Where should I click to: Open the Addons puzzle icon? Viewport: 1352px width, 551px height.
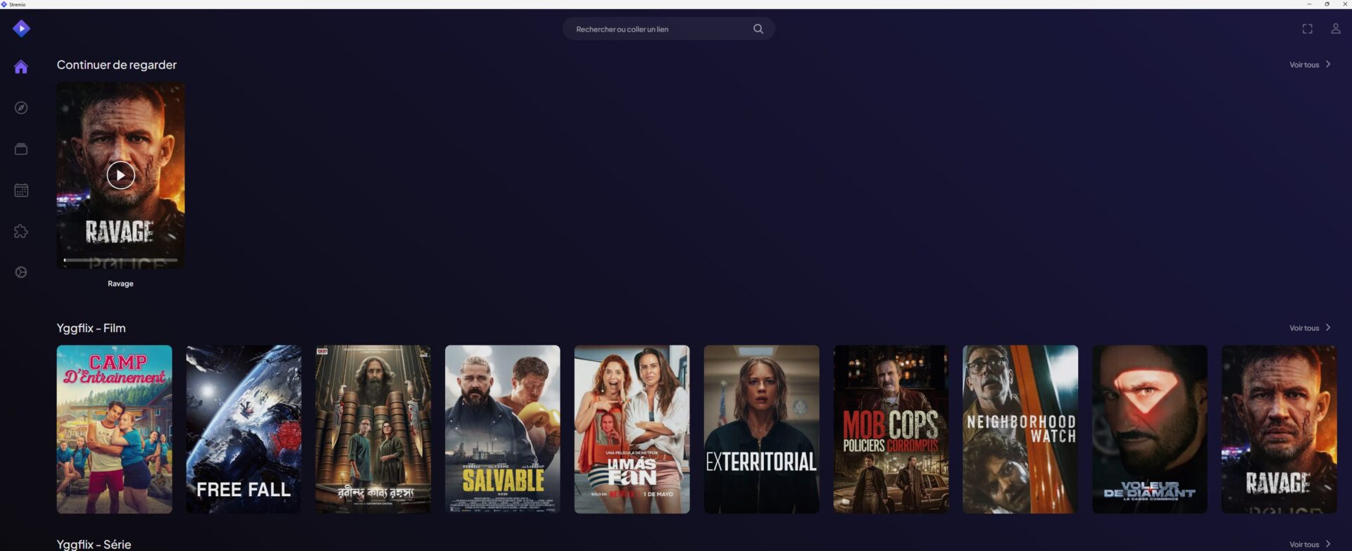click(x=21, y=232)
